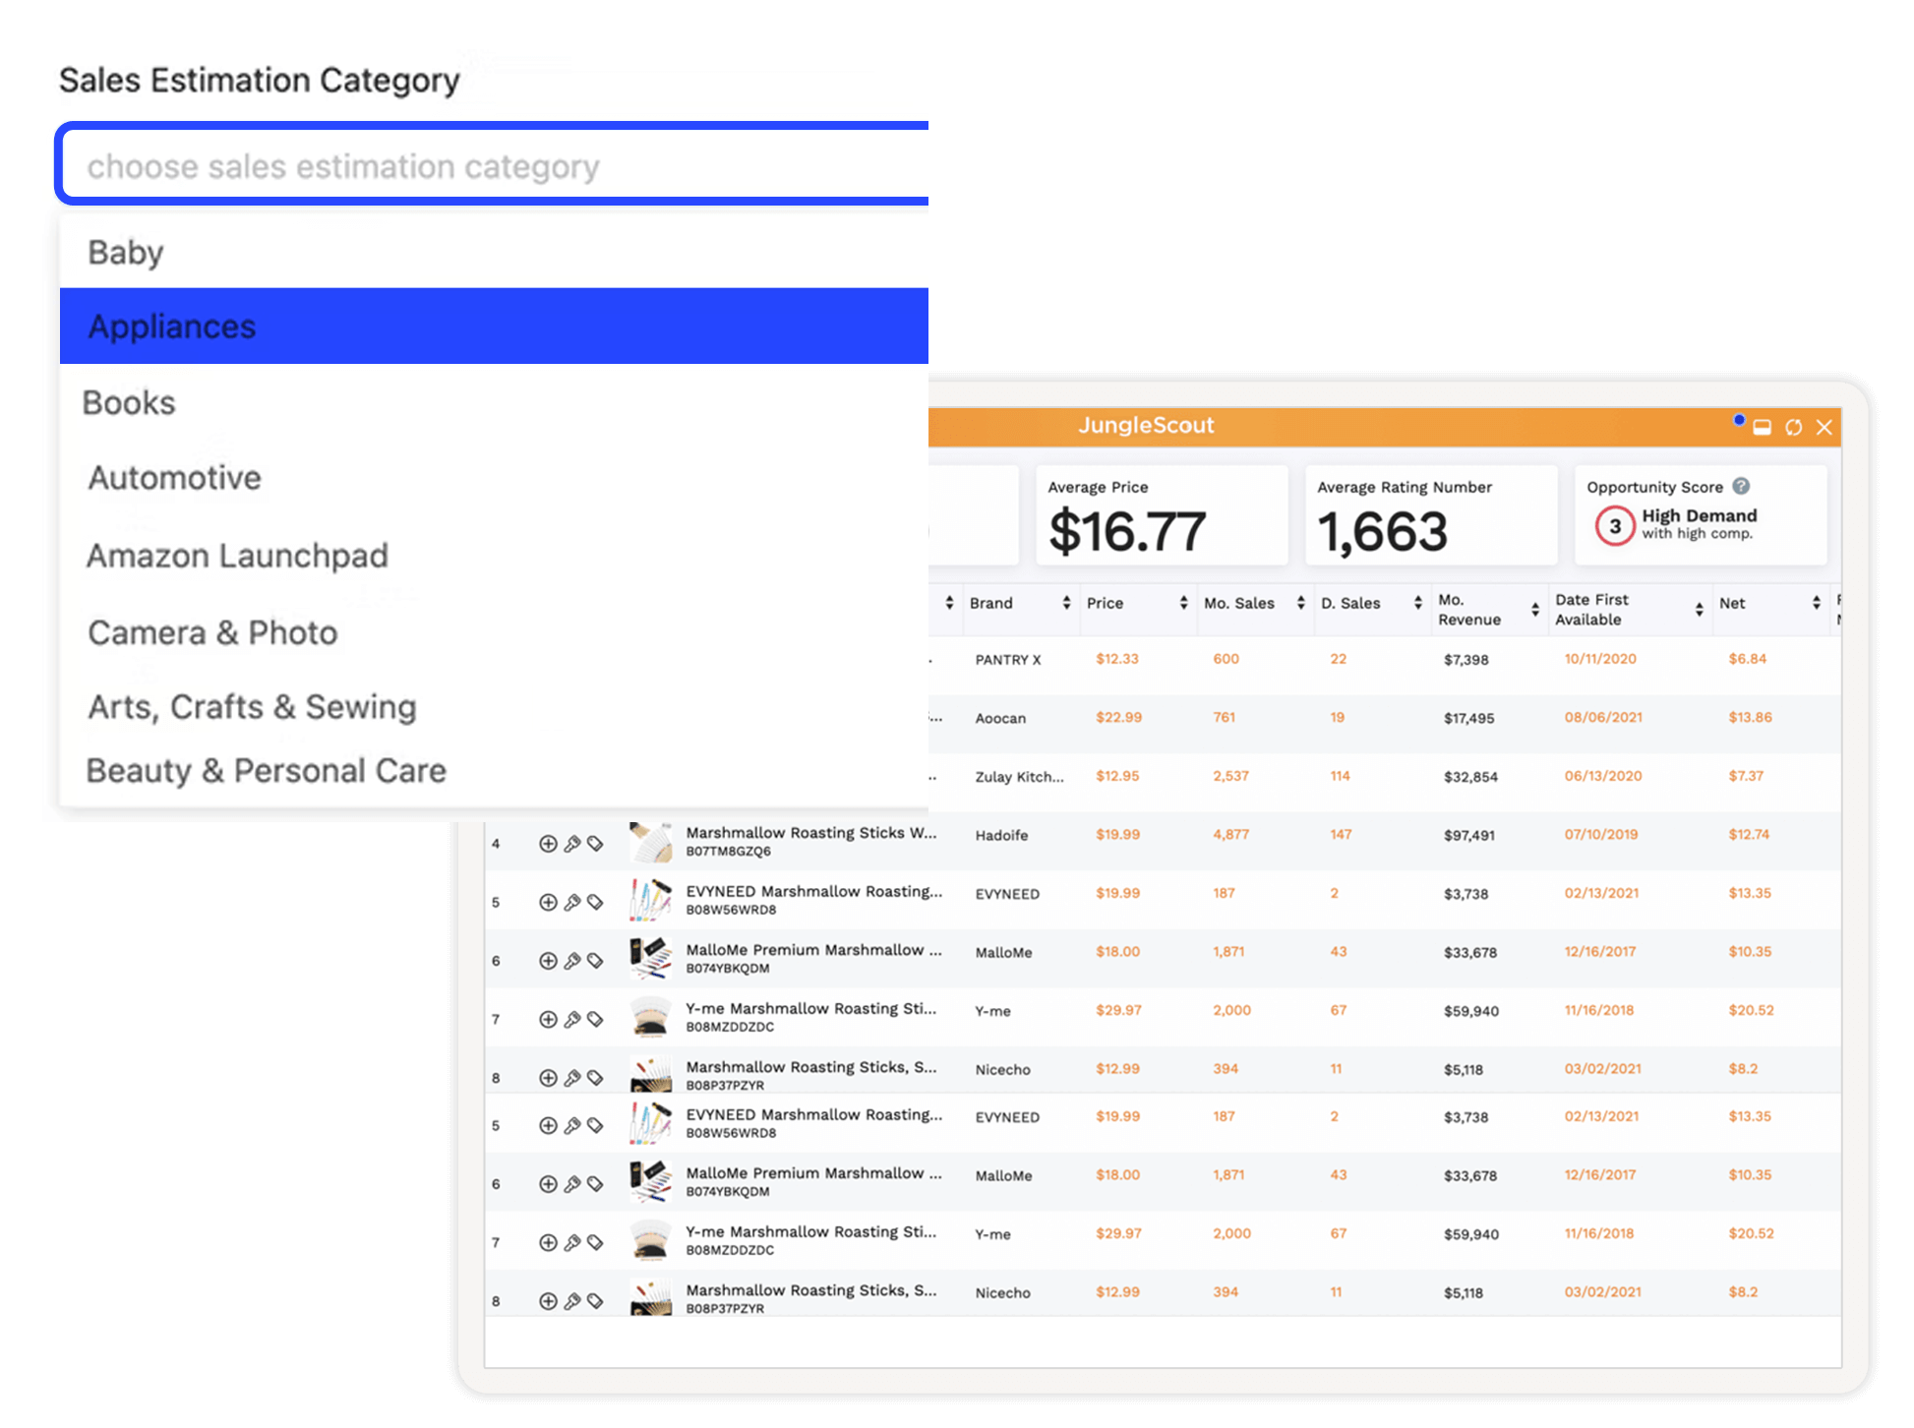
Task: Click net cell $12.74
Action: click(x=1749, y=834)
